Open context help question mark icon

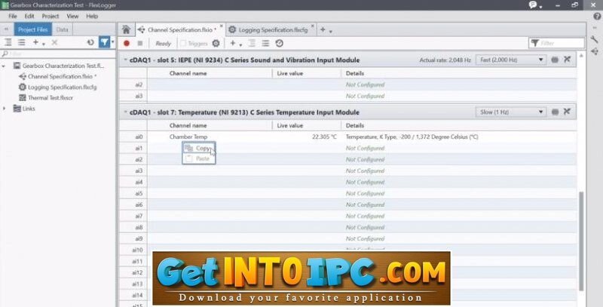click(597, 16)
